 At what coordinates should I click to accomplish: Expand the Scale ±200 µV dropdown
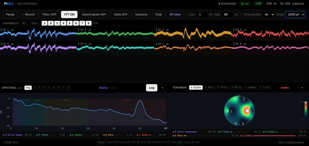(295, 14)
